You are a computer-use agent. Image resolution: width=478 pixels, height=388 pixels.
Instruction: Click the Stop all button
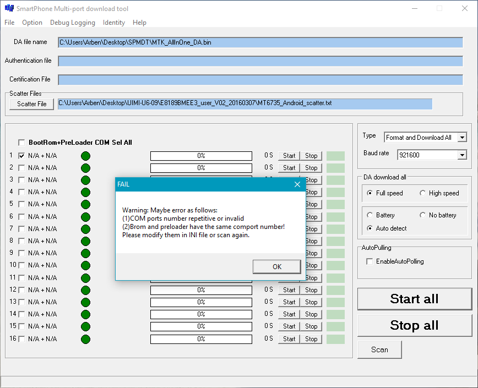tap(415, 326)
